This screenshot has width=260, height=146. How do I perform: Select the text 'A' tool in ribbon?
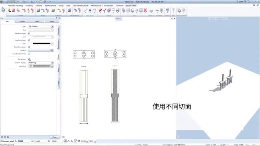(x=90, y=10)
